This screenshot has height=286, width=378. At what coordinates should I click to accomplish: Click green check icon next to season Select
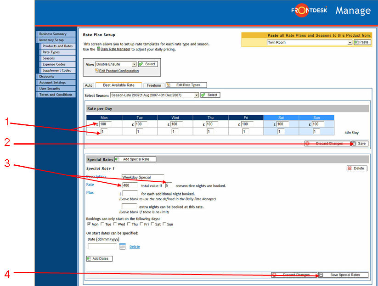[203, 95]
